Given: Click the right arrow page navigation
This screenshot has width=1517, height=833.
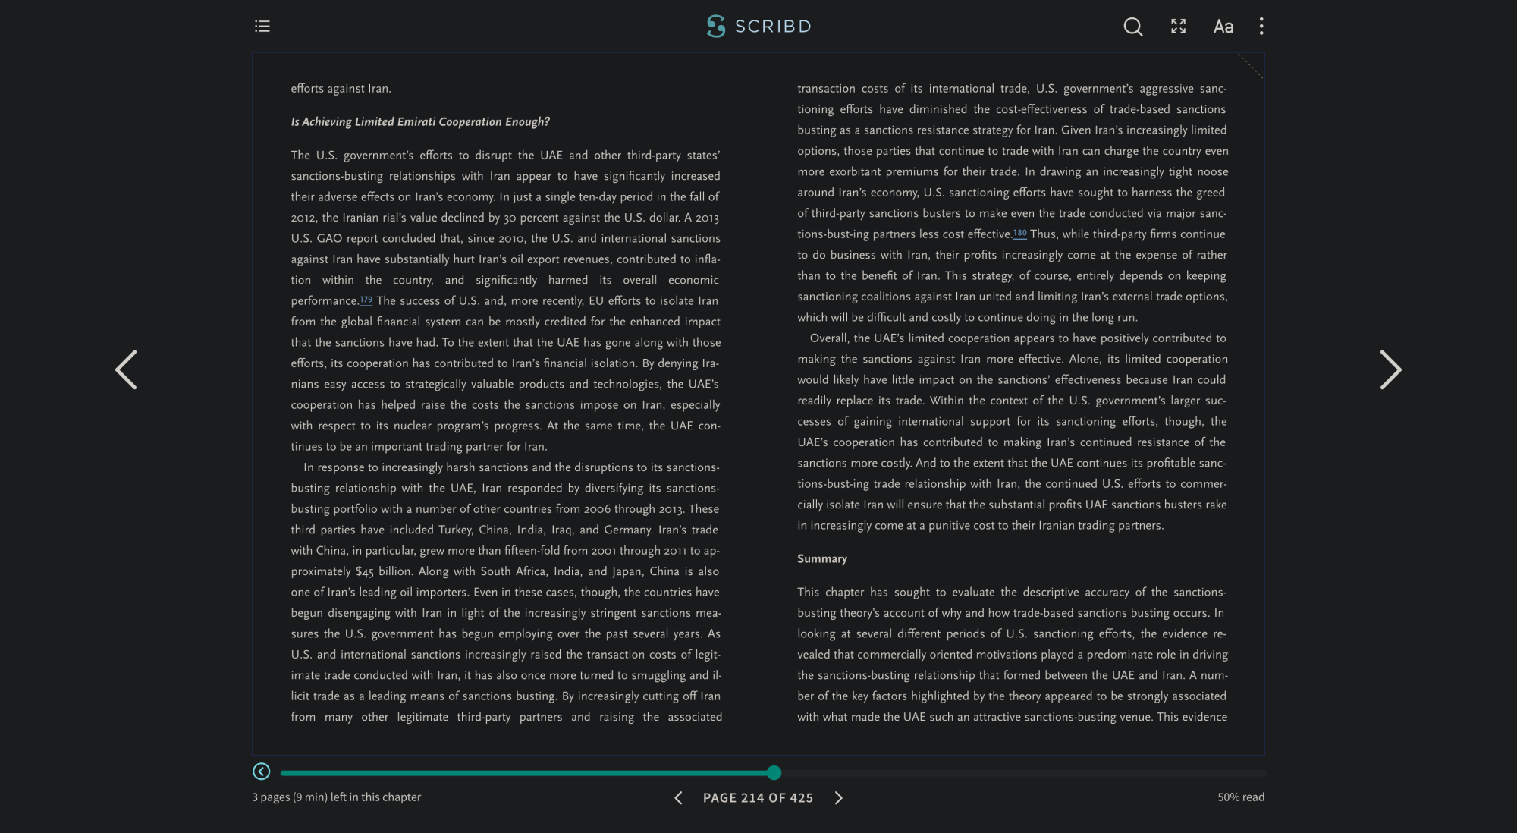Looking at the screenshot, I should 839,797.
